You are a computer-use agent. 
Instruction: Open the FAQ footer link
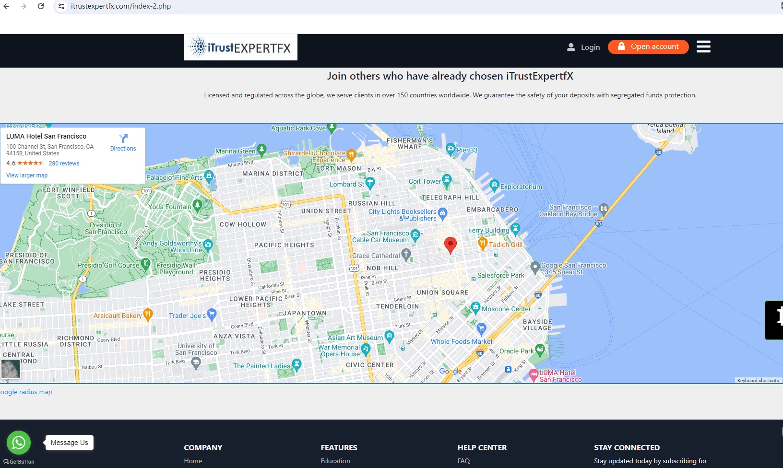[x=463, y=461]
